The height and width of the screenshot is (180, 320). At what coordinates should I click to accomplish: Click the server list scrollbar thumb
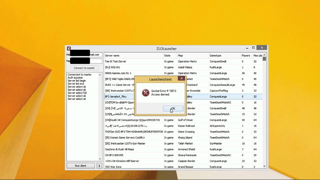pos(264,59)
